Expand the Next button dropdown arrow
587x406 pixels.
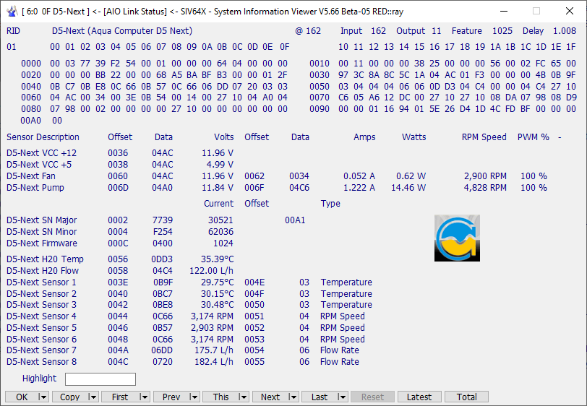tap(293, 397)
